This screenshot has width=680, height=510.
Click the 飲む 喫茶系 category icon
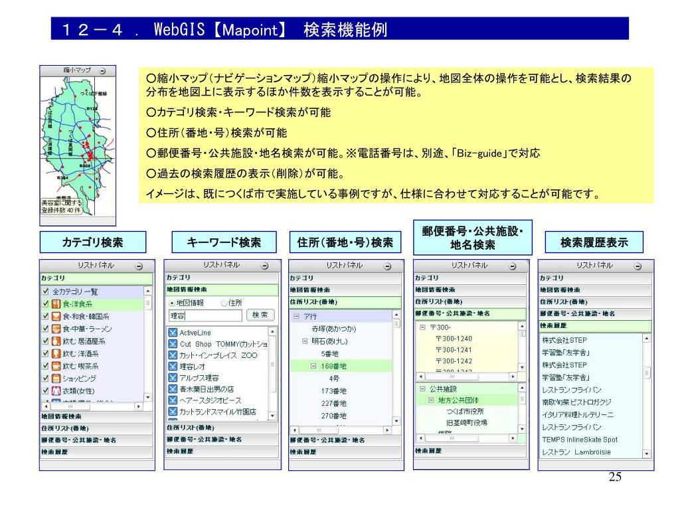(x=56, y=366)
